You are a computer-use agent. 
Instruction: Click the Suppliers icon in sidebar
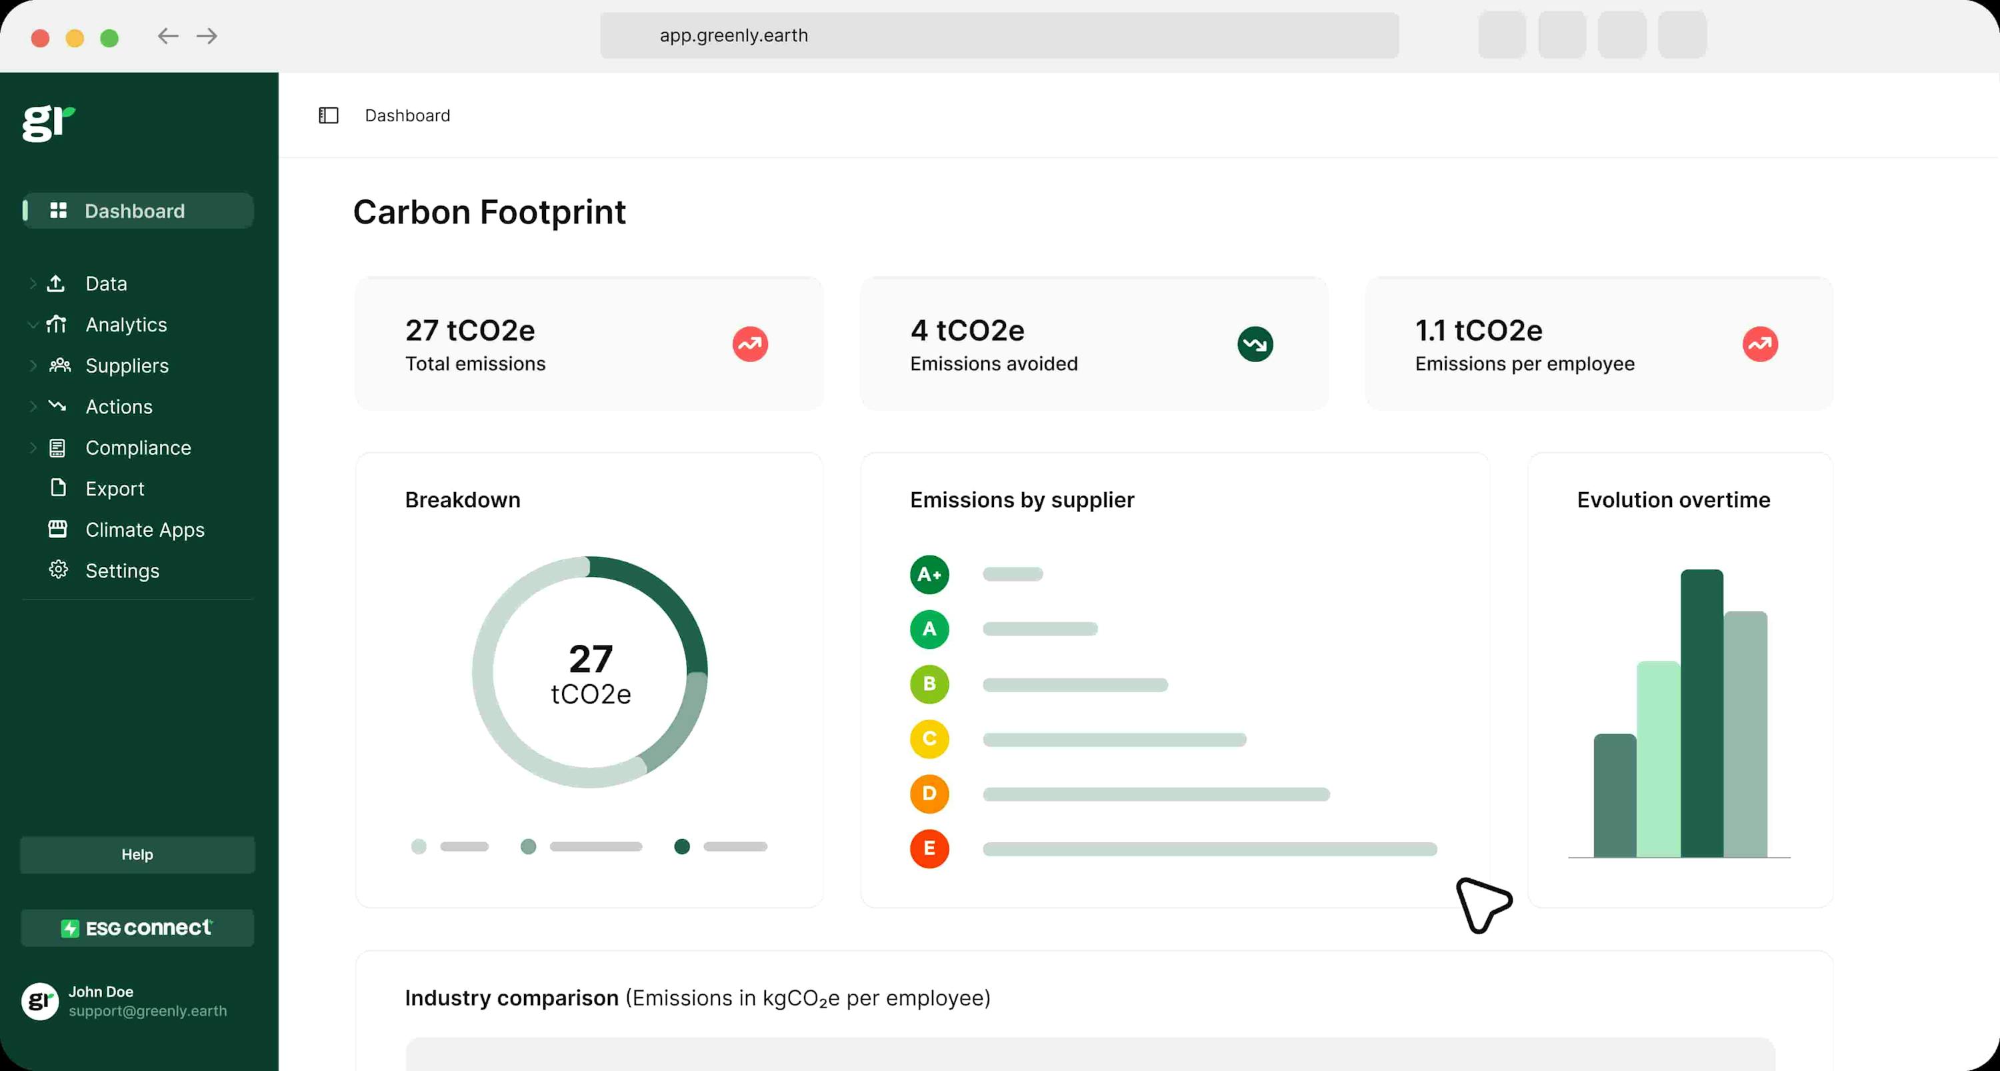pyautogui.click(x=59, y=364)
